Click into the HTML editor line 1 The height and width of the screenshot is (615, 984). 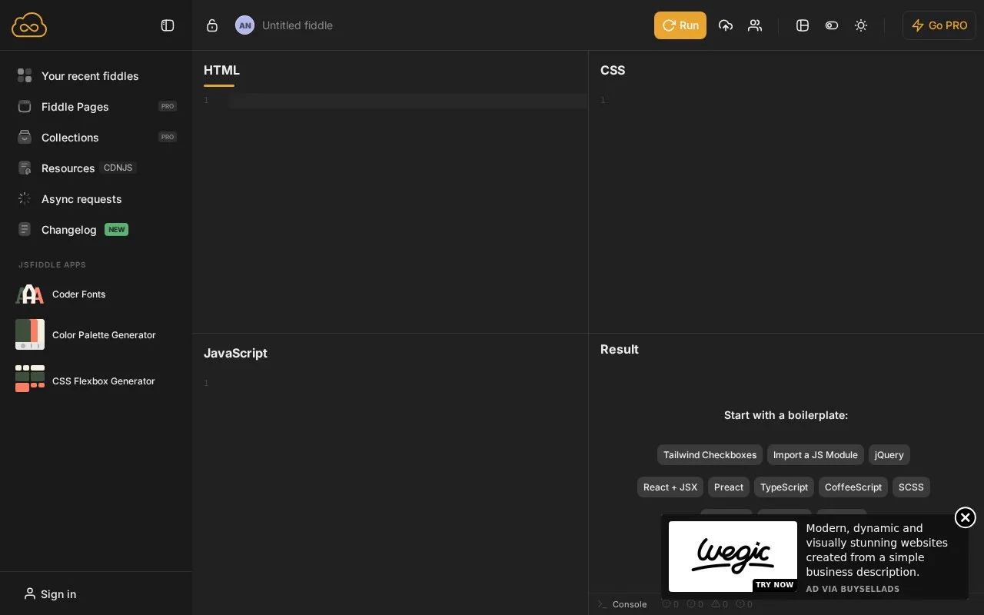point(407,101)
